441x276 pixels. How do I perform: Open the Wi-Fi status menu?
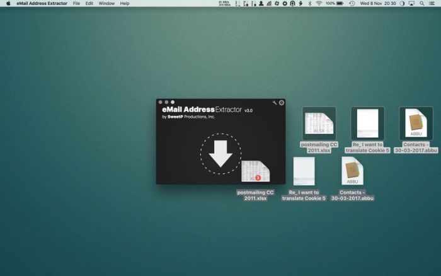click(319, 3)
